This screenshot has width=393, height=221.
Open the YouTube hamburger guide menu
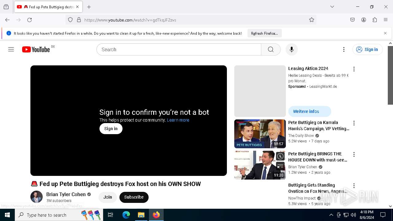click(11, 49)
